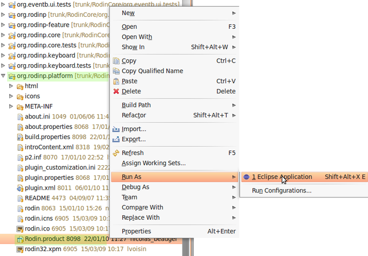Click the red Delete X icon
This screenshot has width=368, height=256.
click(x=116, y=91)
